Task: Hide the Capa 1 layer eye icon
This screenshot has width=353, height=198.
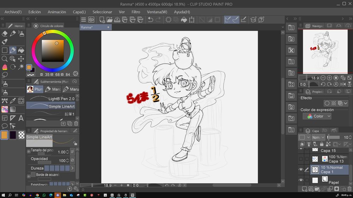Action: 301,170
